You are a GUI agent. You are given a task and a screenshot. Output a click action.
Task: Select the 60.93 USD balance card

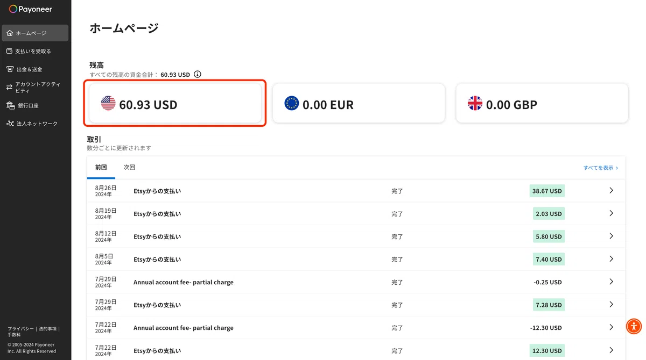tap(175, 103)
